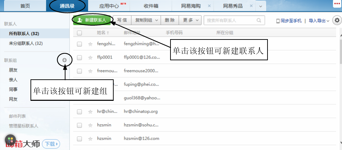The width and height of the screenshot is (342, 150).
Task: Click the fuping@phei email address
Action: (142, 85)
